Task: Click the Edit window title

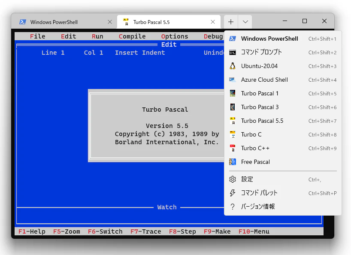Action: click(x=169, y=44)
